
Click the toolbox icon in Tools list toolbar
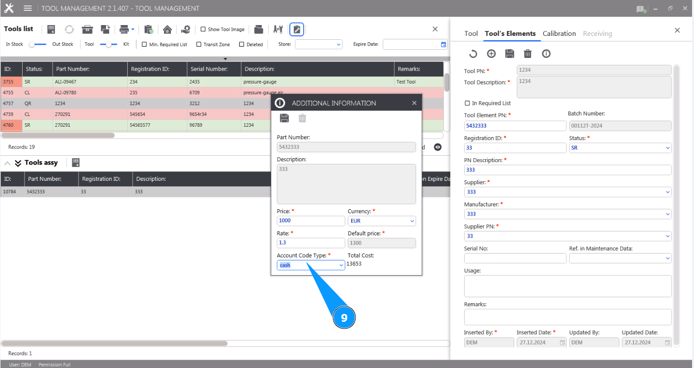pyautogui.click(x=87, y=29)
